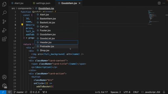Viewport: 168px width, 94px height.
Task: Click the lightbulb code action icon
Action: pos(22,25)
